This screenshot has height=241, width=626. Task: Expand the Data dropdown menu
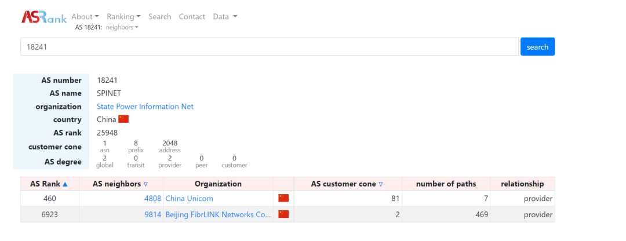coord(225,17)
